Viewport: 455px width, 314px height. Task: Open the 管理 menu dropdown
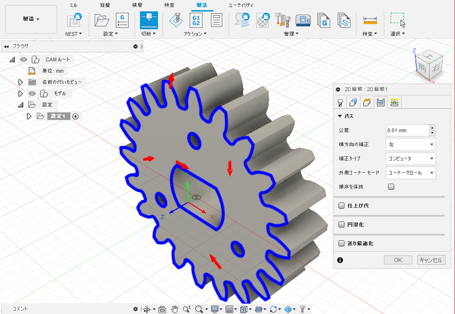(291, 34)
